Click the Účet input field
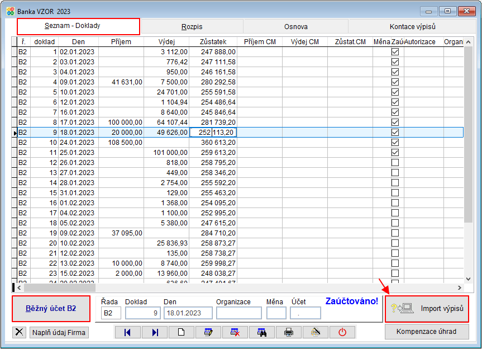Image resolution: width=482 pixels, height=349 pixels. [306, 313]
